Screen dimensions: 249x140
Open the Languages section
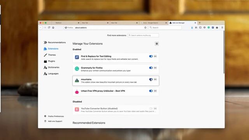click(51, 73)
